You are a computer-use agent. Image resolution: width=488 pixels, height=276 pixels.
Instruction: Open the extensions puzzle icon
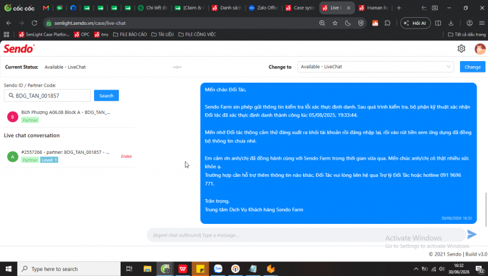click(x=388, y=23)
